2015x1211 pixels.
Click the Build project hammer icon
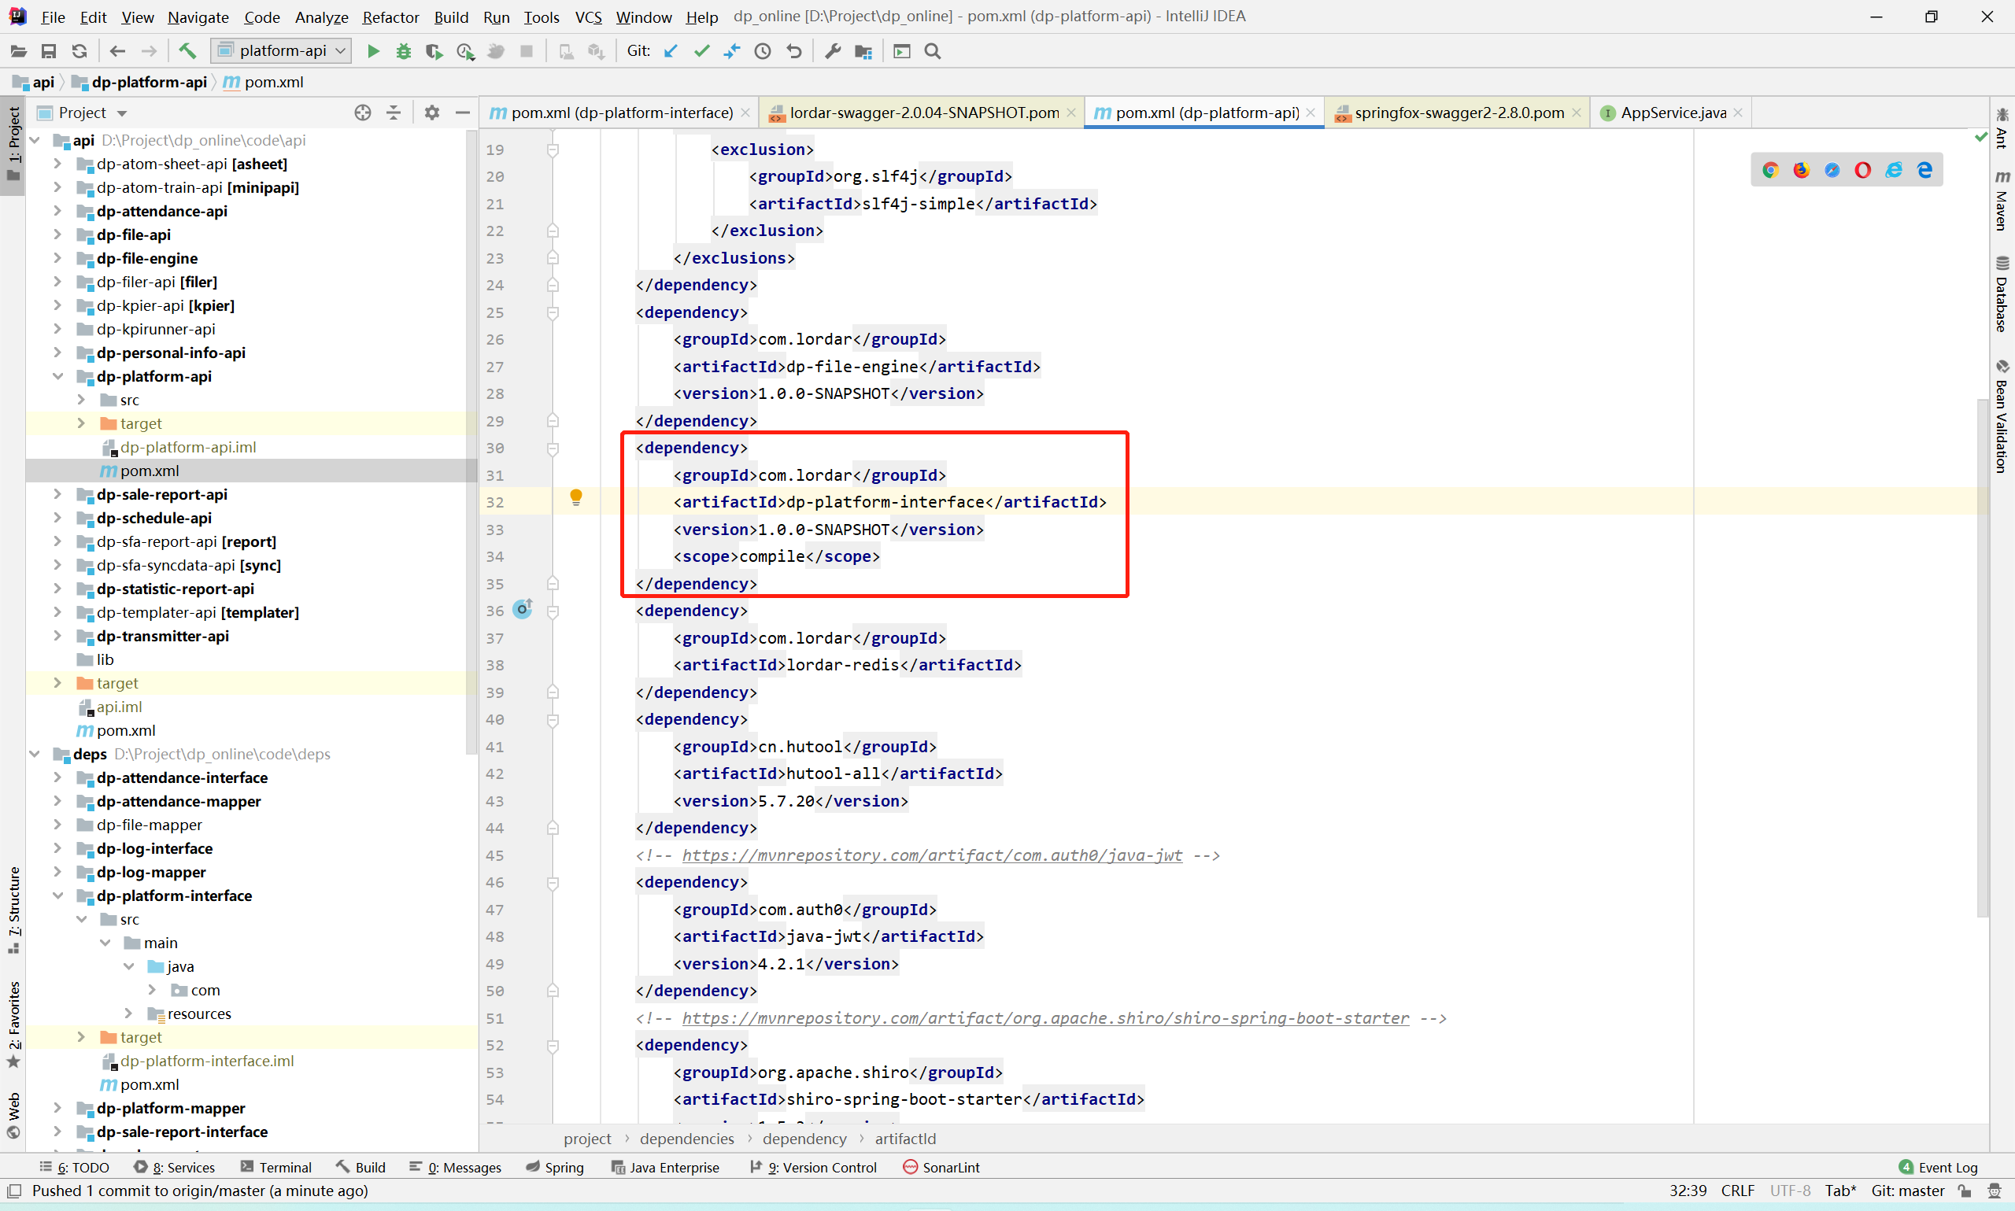(x=187, y=51)
